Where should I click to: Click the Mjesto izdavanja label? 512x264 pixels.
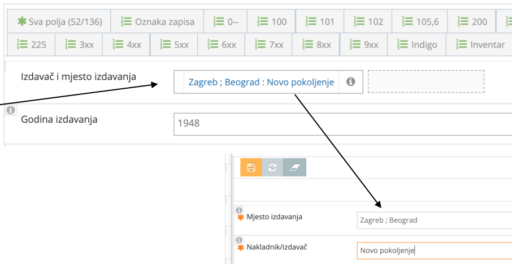(274, 217)
